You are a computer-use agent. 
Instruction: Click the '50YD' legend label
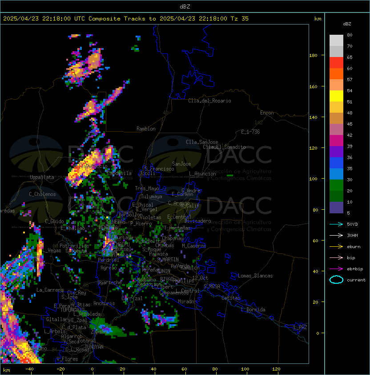pyautogui.click(x=352, y=224)
